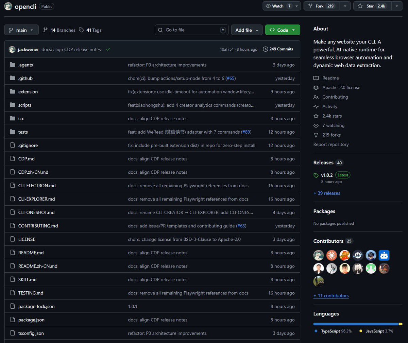
Task: Click the green pixel-pattern contributor avatar
Action: point(371,268)
